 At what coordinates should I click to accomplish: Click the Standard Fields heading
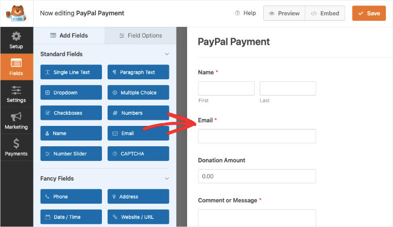pos(61,54)
